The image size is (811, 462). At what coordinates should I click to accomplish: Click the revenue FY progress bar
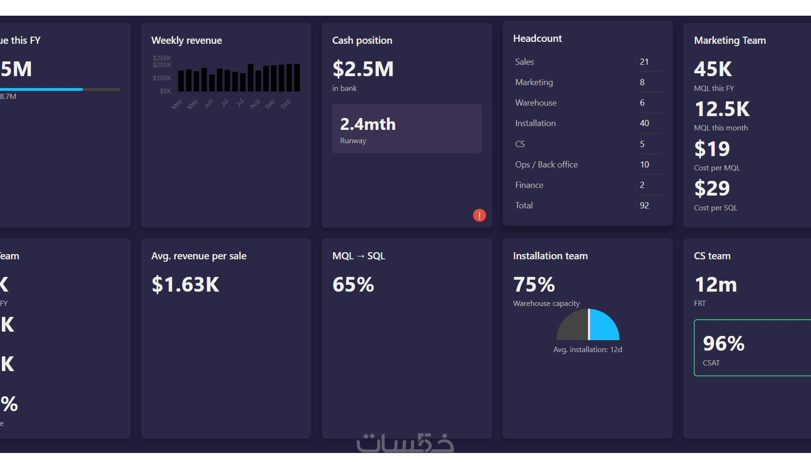click(x=60, y=89)
